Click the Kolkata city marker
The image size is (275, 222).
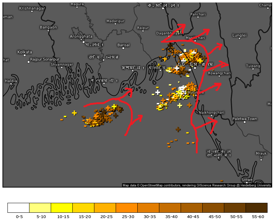(x=25, y=55)
